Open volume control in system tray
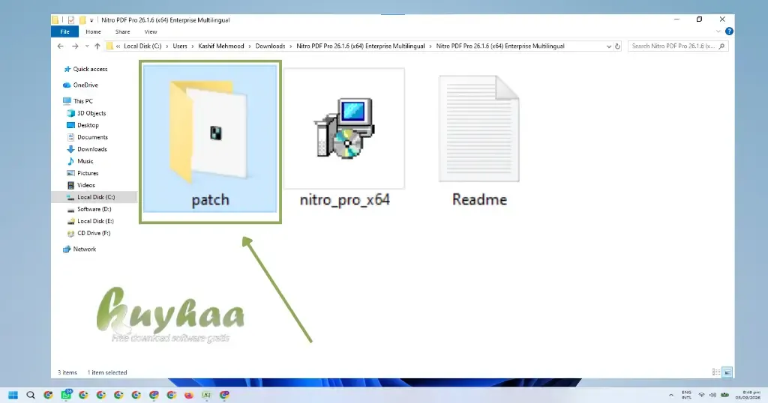Viewport: 768px width, 403px height. coord(712,396)
